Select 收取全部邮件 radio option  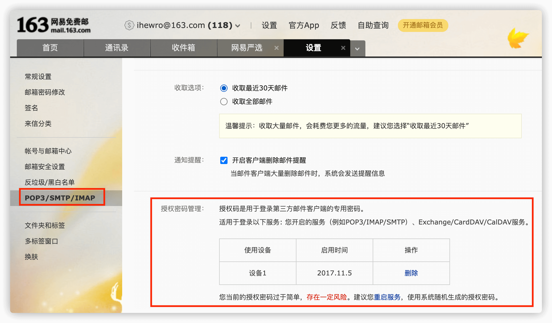(x=224, y=102)
